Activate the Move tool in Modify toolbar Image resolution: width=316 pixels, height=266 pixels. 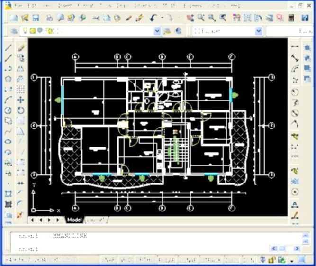(21, 100)
